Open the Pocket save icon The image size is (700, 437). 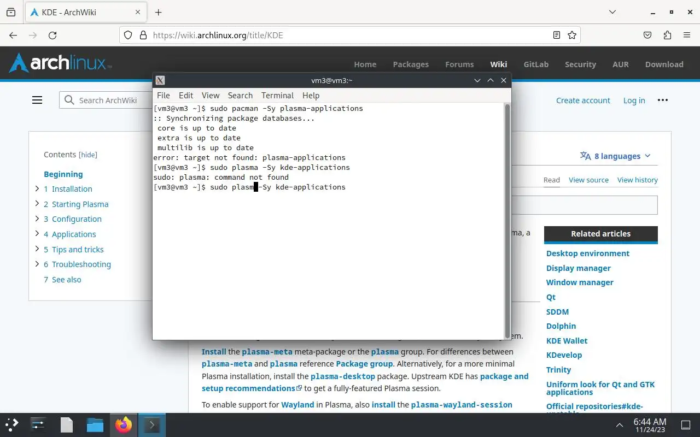647,35
